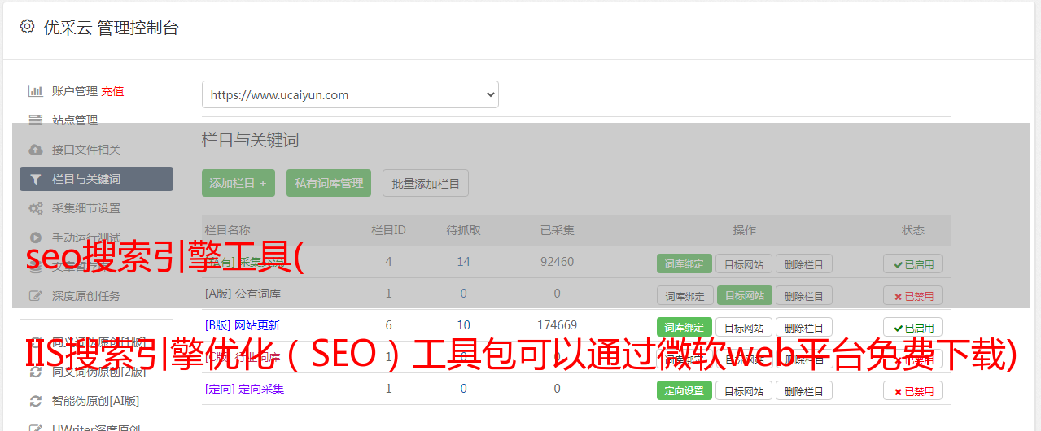Click 目标网站 for [A版] 公有词库
Viewport: 1041px width, 431px height.
tap(744, 295)
